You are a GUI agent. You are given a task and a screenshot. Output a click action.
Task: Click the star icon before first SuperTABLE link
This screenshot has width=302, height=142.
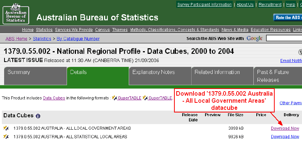coord(115,98)
